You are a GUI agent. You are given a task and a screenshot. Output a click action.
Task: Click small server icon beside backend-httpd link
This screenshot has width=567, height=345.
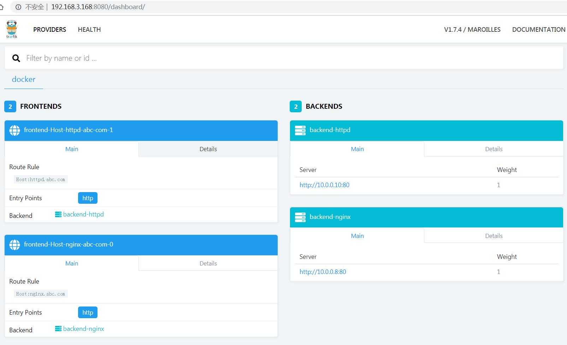[x=58, y=214]
